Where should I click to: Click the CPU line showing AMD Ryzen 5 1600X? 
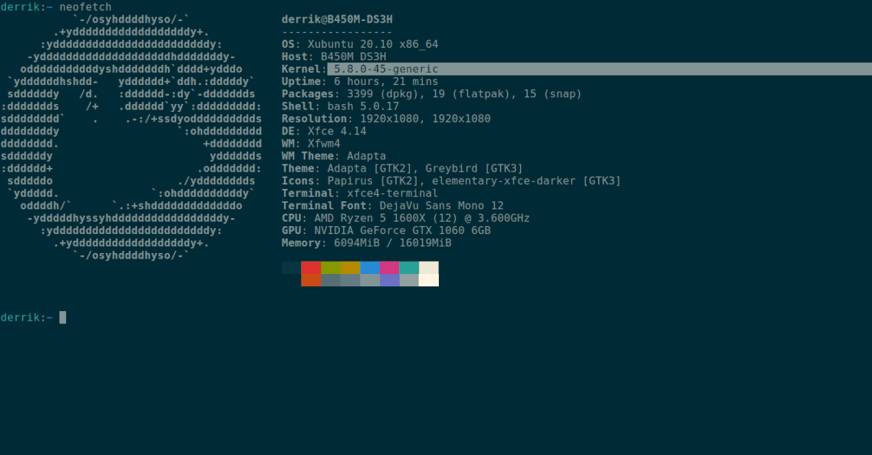tap(404, 217)
